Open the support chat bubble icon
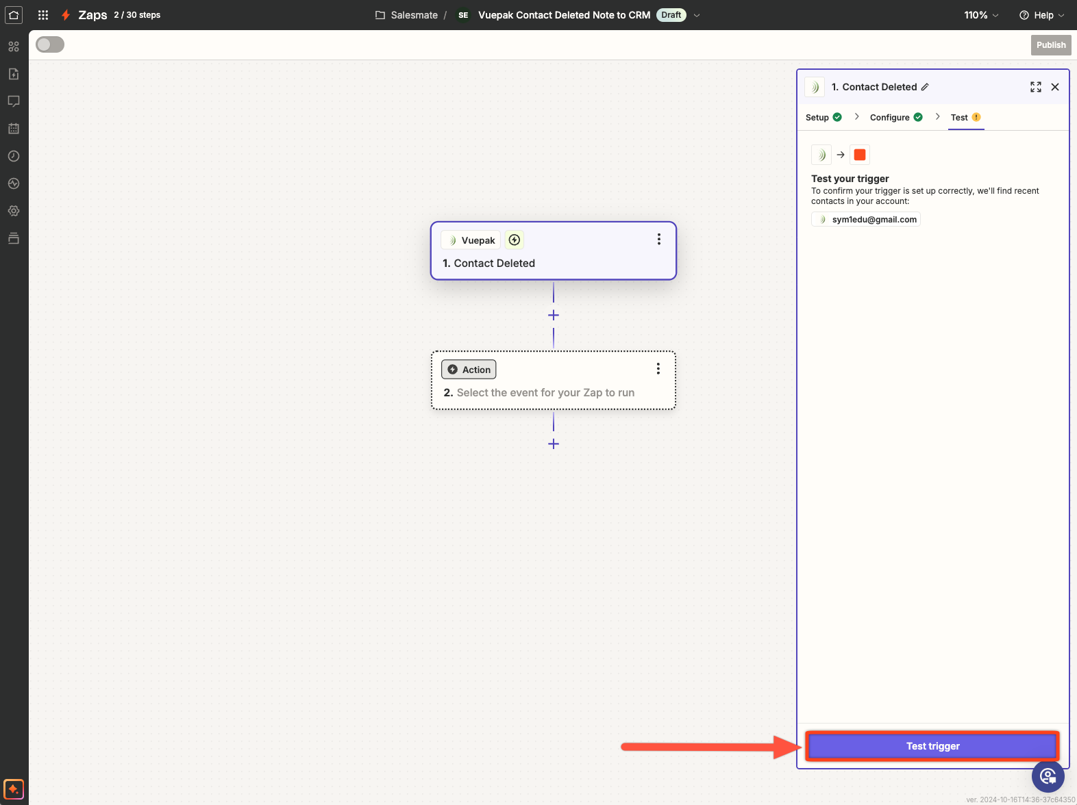This screenshot has width=1077, height=805. pos(1048,776)
